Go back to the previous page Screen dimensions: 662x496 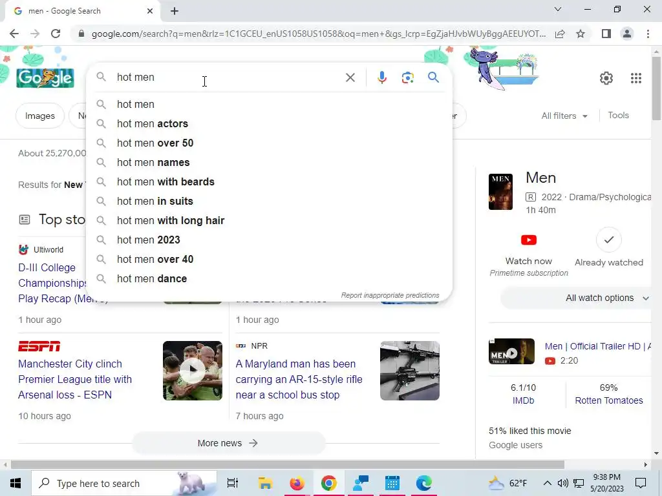[14, 34]
